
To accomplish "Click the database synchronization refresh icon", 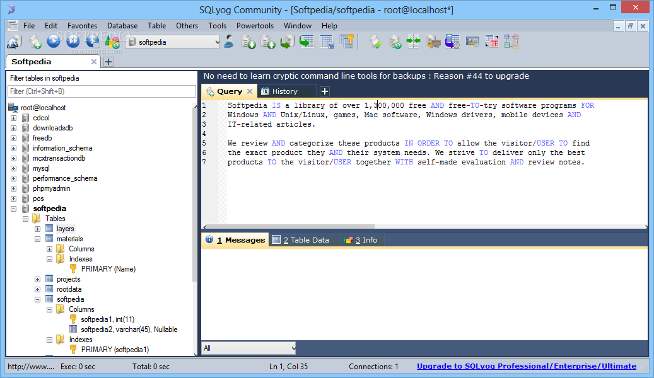I will [x=395, y=42].
